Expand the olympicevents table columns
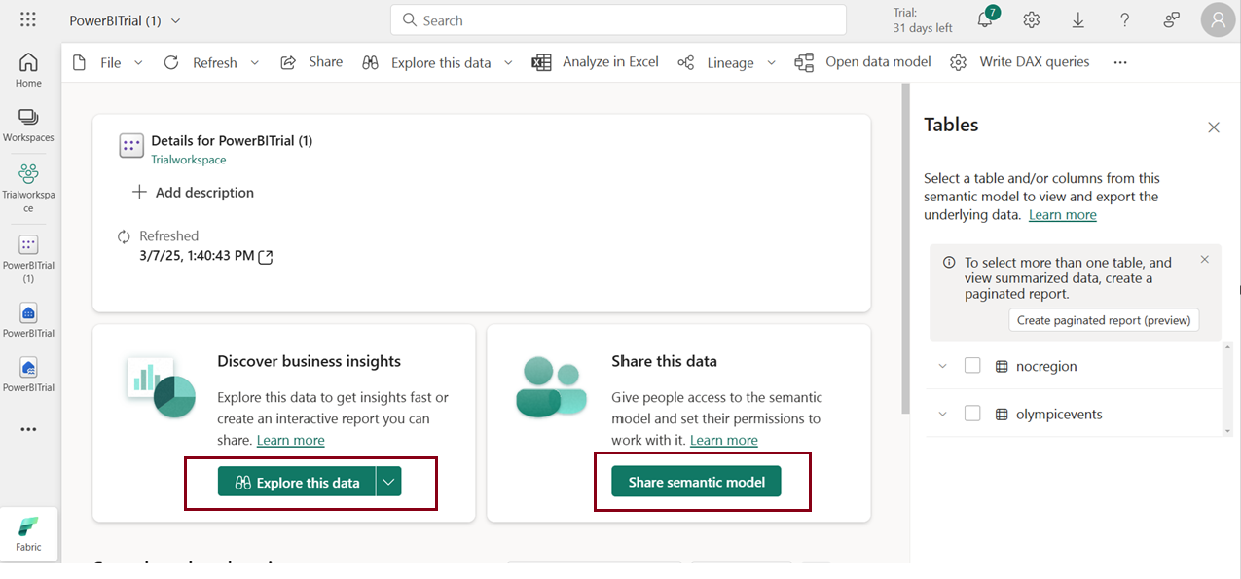 942,414
